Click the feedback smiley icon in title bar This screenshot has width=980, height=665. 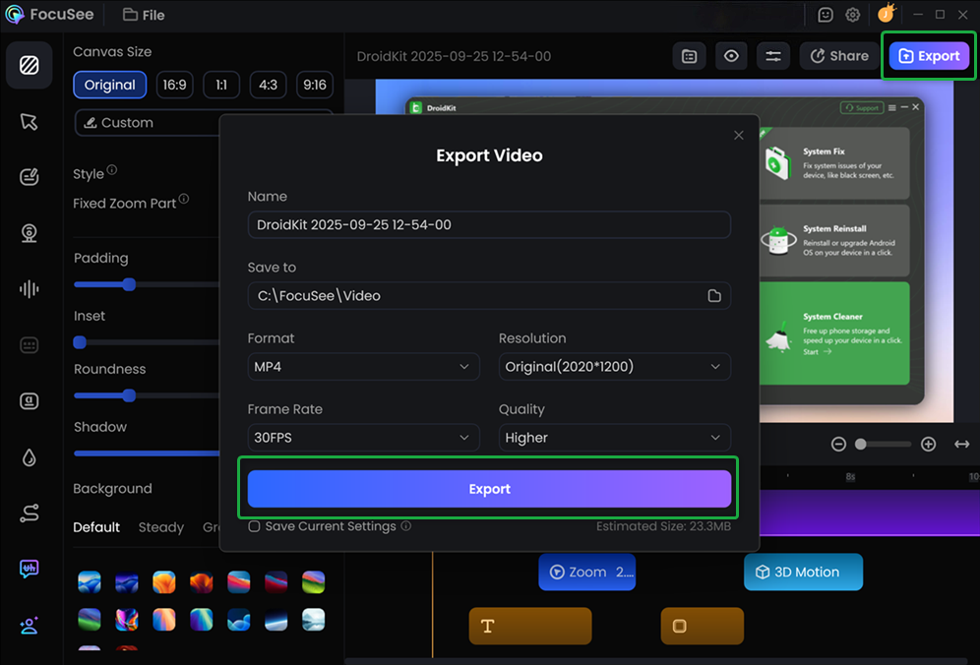[x=825, y=15]
